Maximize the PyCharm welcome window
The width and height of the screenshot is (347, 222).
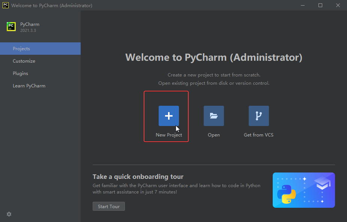pyautogui.click(x=320, y=5)
